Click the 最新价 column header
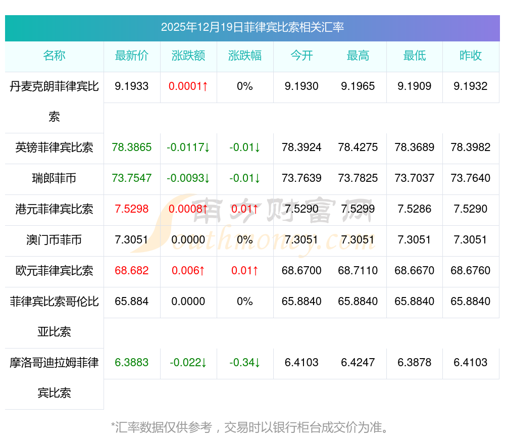 (x=132, y=56)
